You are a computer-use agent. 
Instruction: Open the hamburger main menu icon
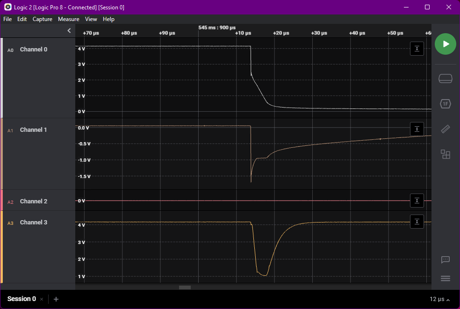click(446, 279)
